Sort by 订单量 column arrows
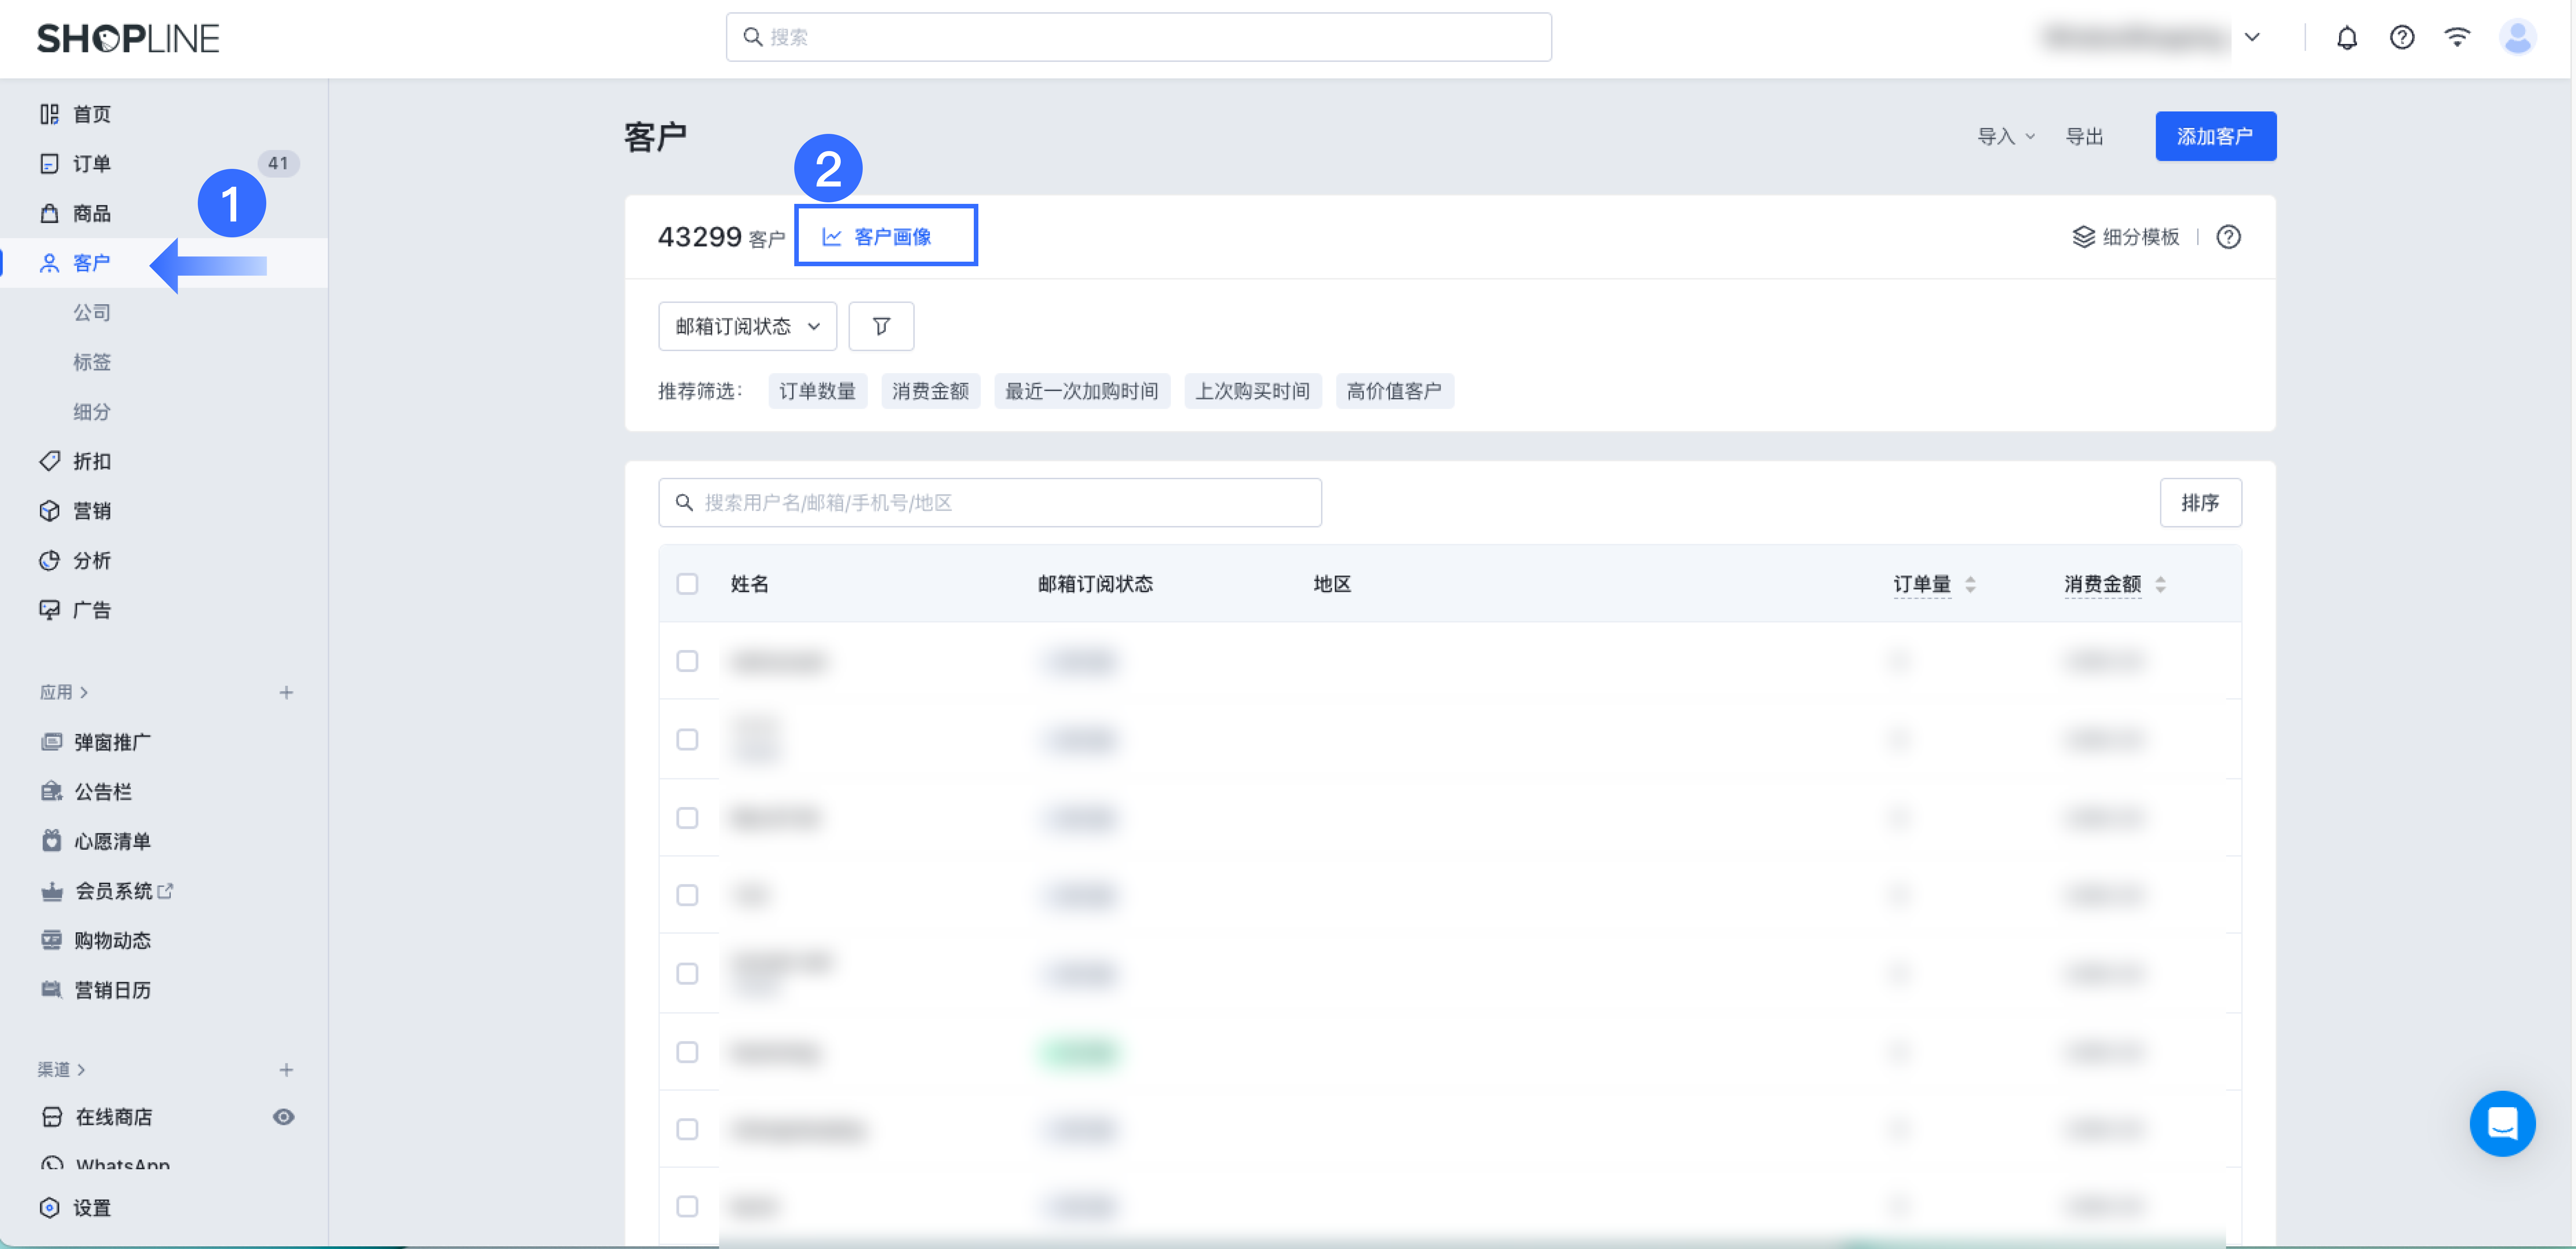The height and width of the screenshot is (1249, 2576). [x=1970, y=584]
